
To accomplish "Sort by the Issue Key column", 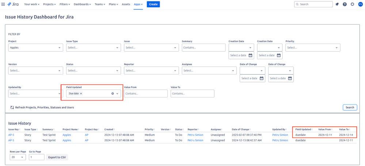I will (x=14, y=129).
